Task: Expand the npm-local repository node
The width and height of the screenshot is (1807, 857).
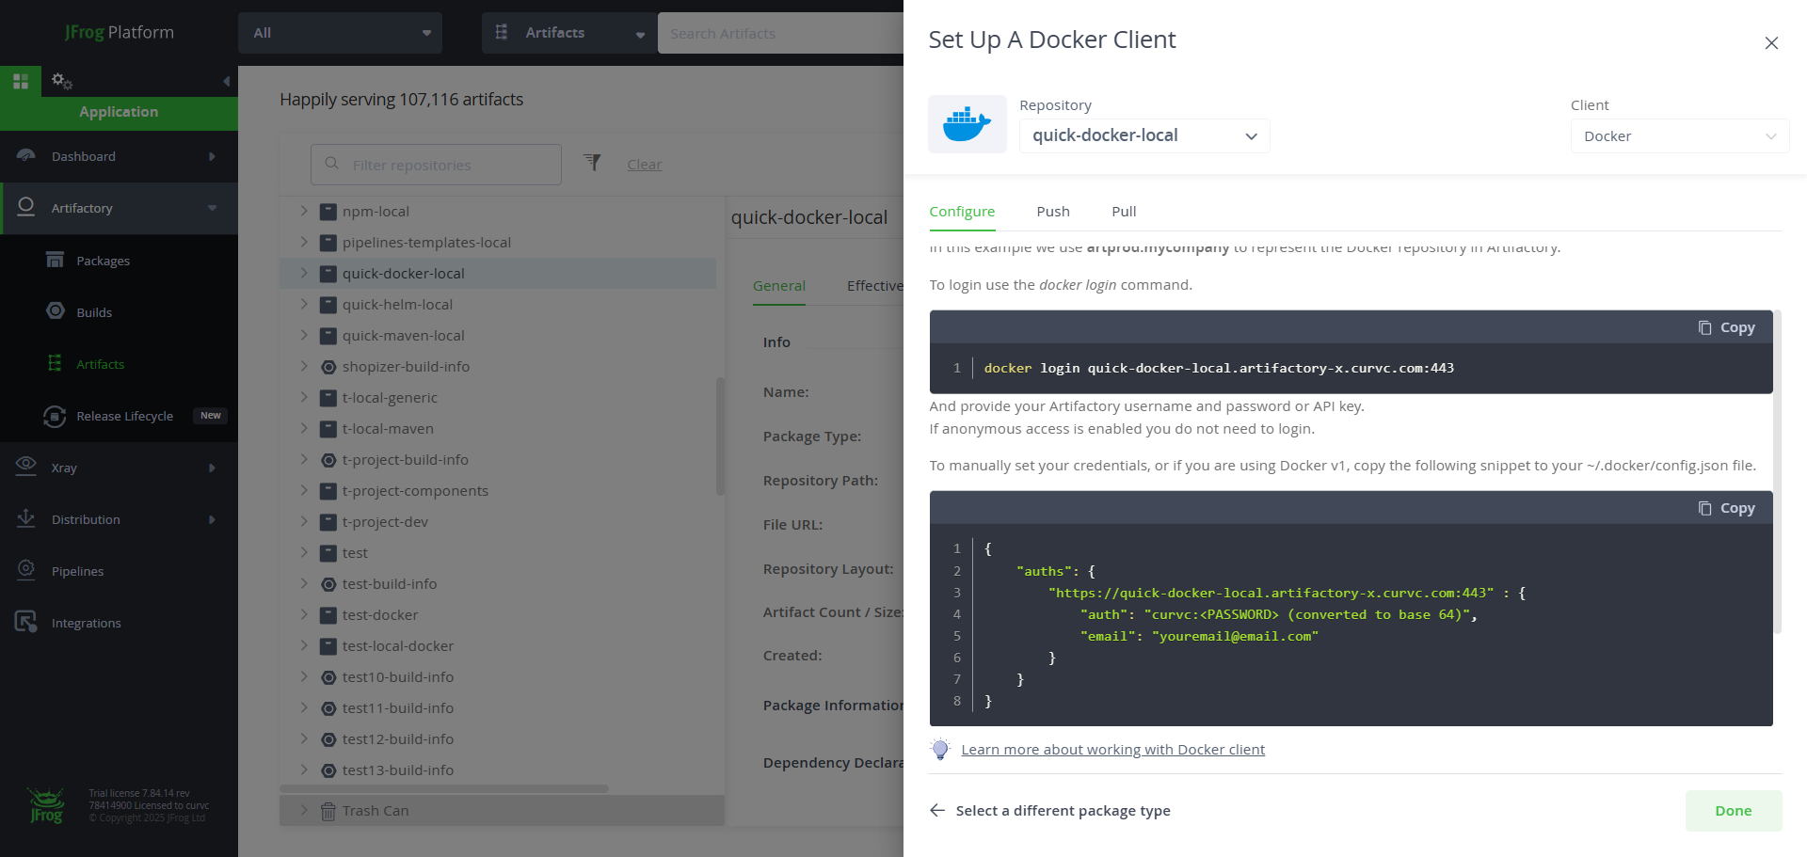Action: (x=304, y=211)
